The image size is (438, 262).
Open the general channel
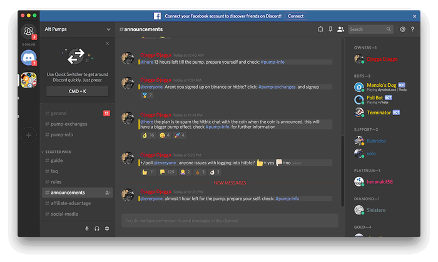click(77, 113)
